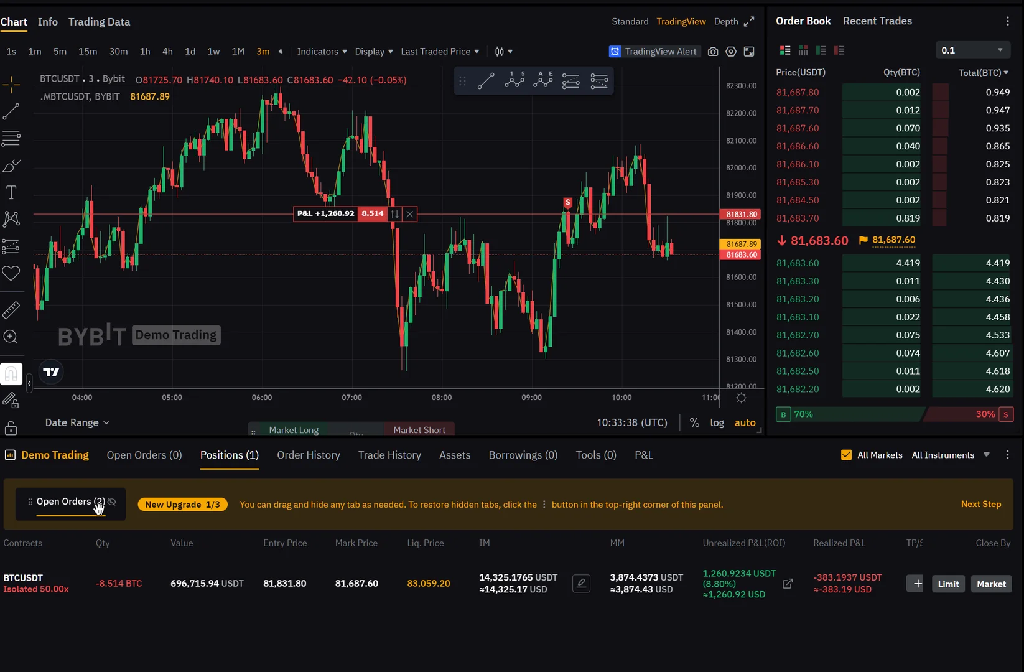The image size is (1024, 672).
Task: Click the TradingView logo on the chart
Action: coord(51,372)
